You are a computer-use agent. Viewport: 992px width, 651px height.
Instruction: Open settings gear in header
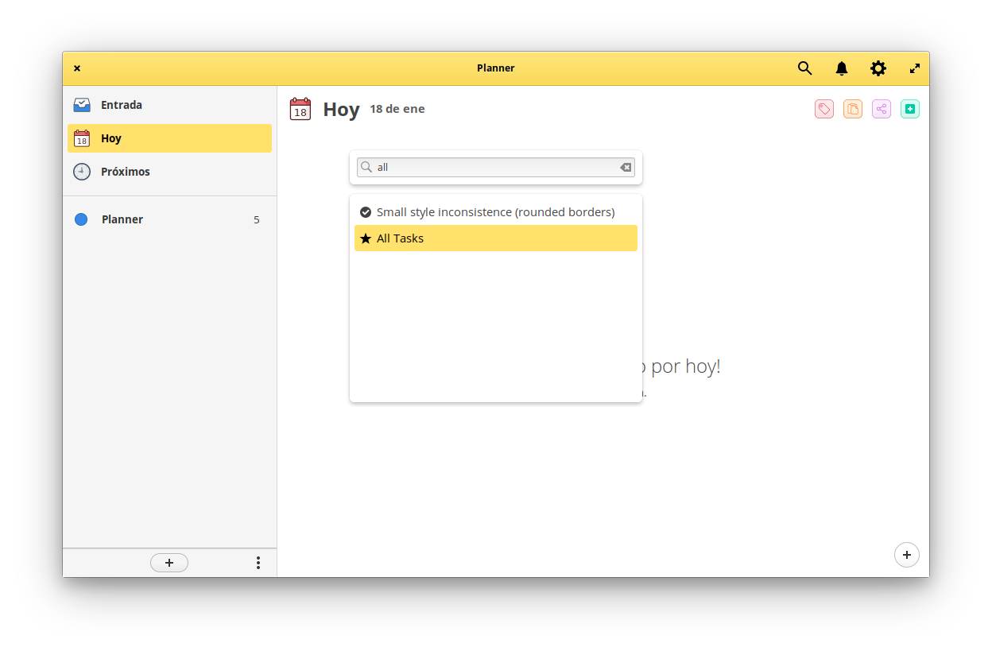pos(878,68)
